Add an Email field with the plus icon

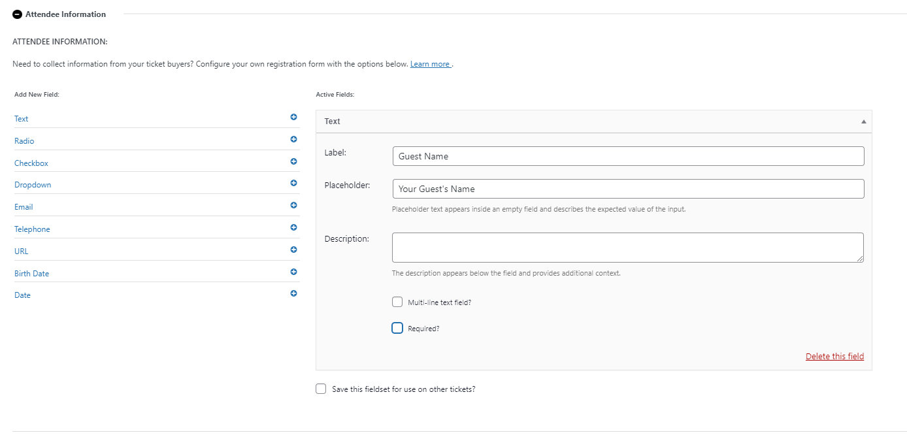pos(293,205)
